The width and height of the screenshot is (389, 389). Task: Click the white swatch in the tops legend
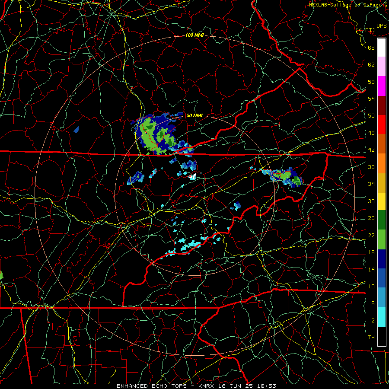[x=382, y=48]
